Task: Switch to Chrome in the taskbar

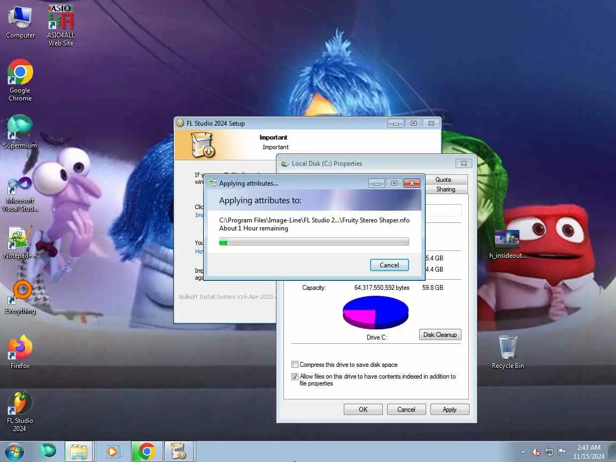Action: pos(147,451)
